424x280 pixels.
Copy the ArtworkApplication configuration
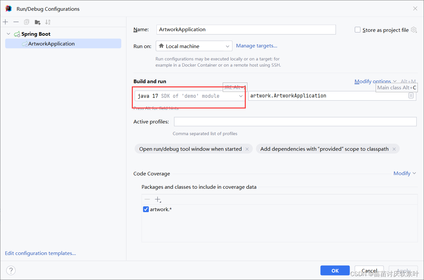pos(27,22)
